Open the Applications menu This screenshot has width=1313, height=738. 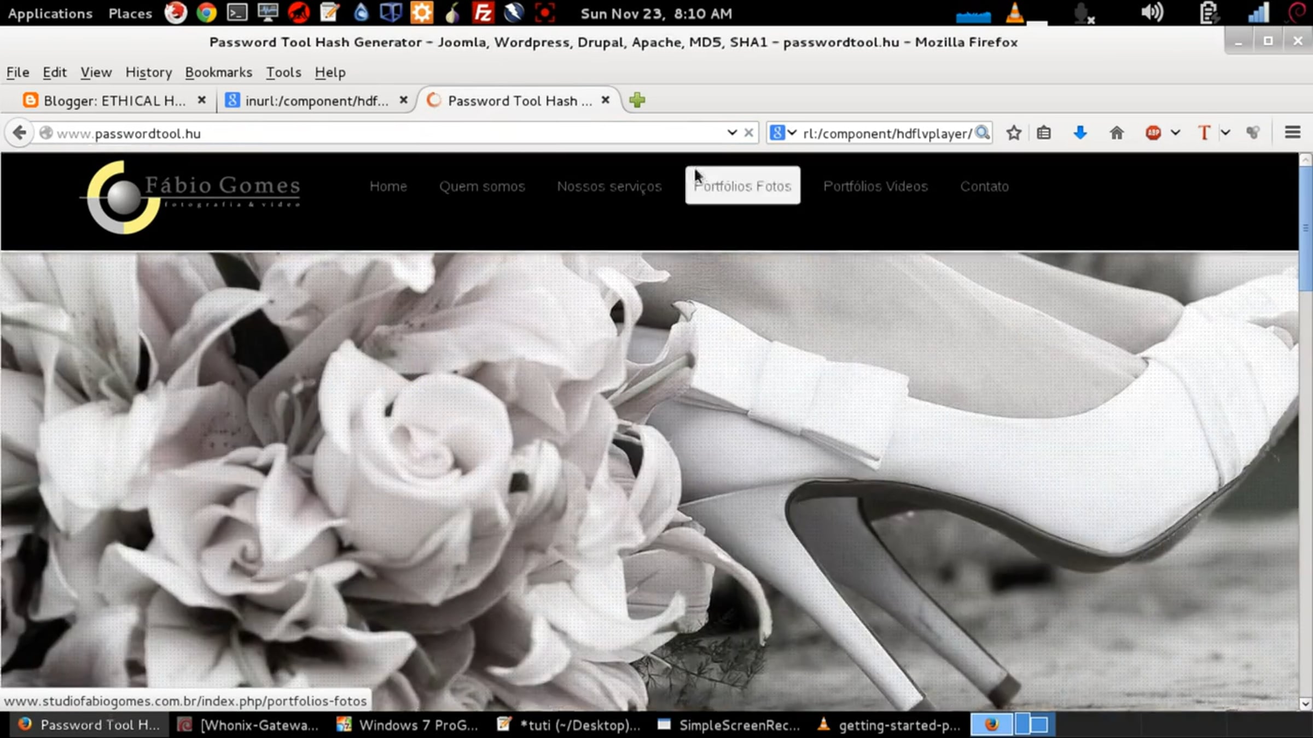50,13
